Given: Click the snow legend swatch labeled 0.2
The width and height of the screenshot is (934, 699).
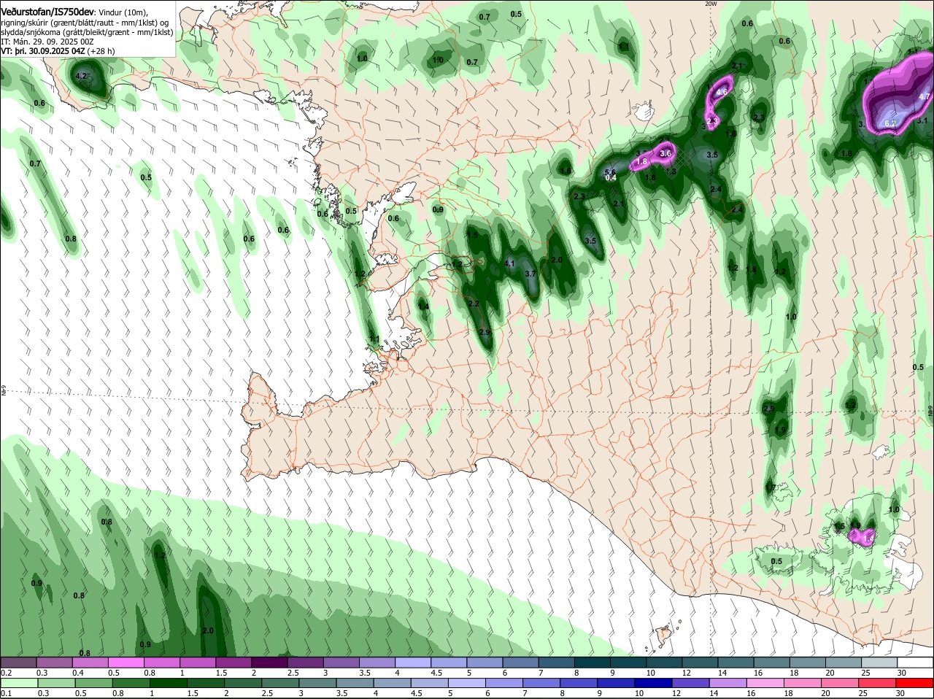Looking at the screenshot, I should 18,662.
